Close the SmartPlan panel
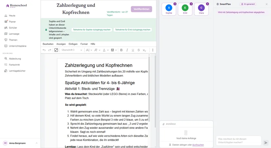Image resolution: width=271 pixels, height=148 pixels. pyautogui.click(x=267, y=4)
